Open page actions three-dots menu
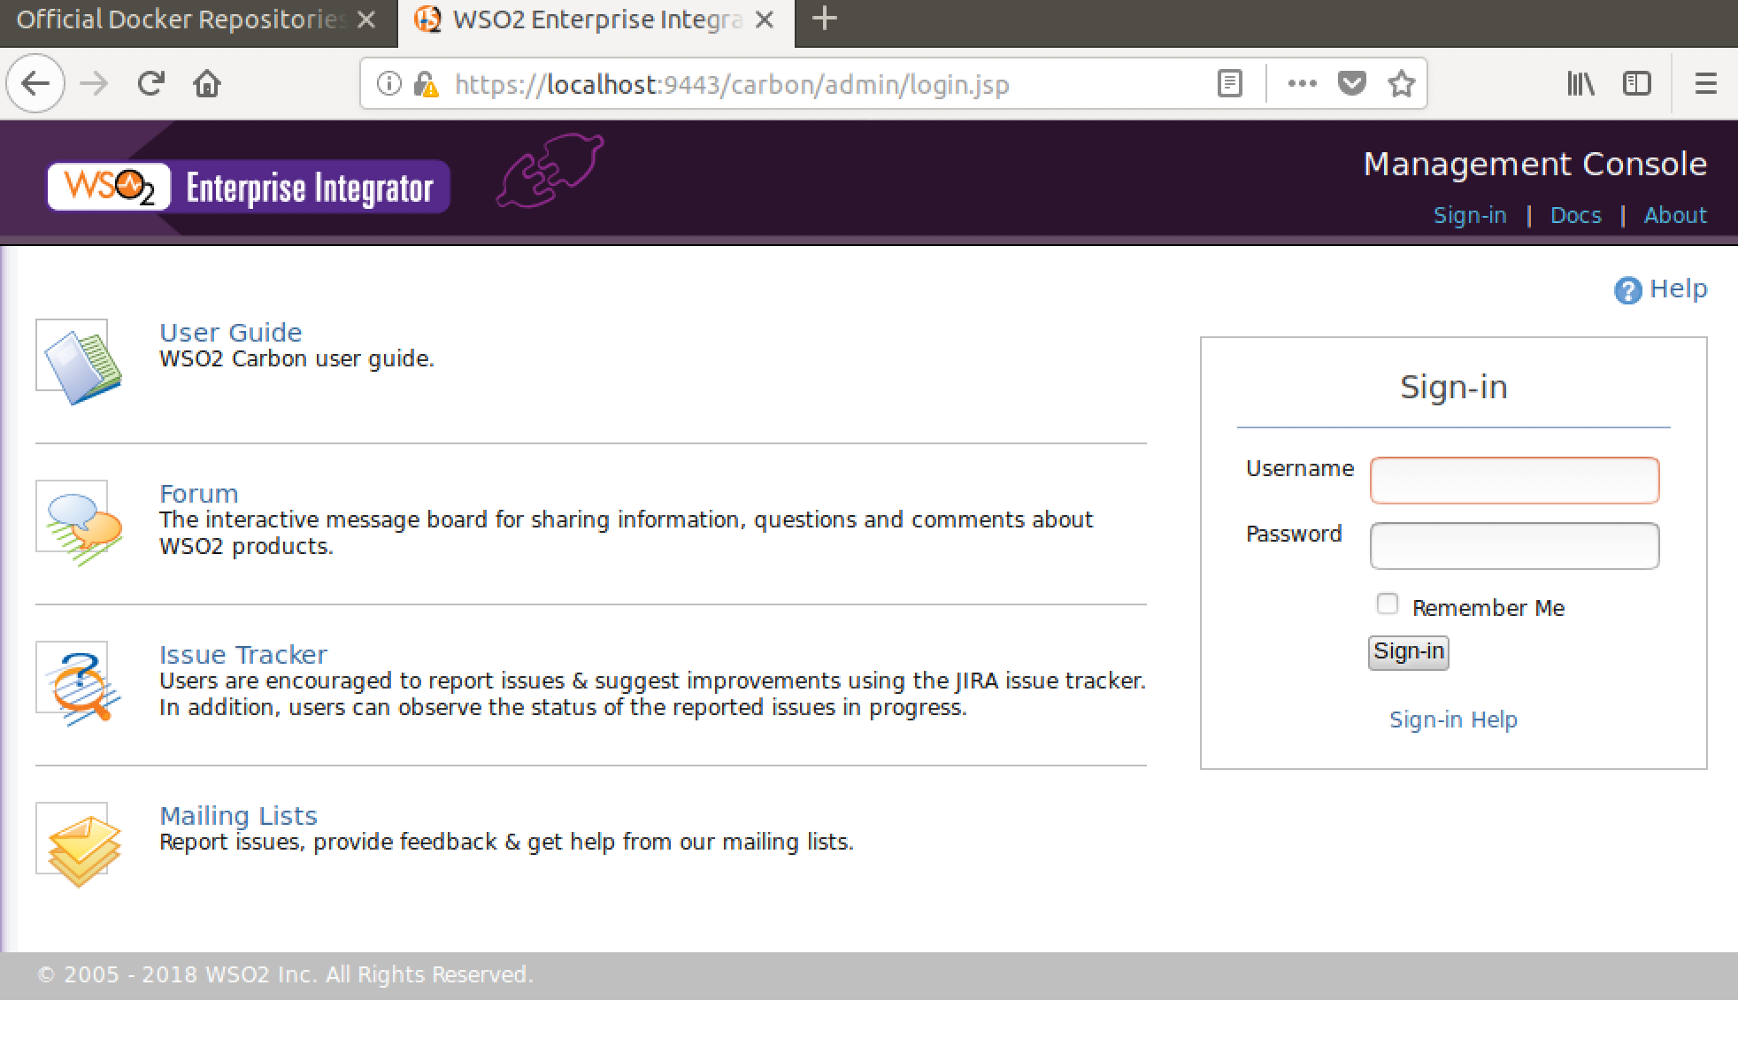The image size is (1738, 1062). tap(1302, 84)
